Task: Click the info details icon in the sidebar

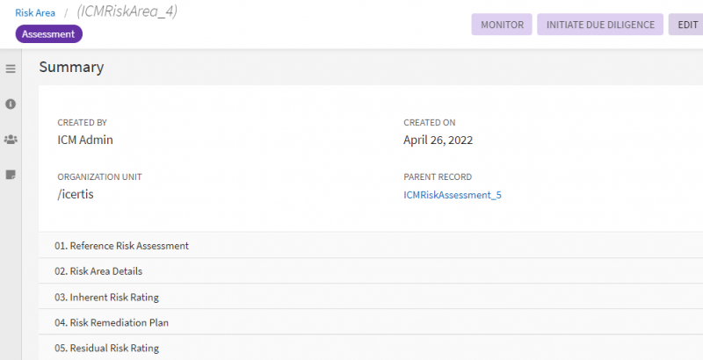Action: pyautogui.click(x=11, y=104)
